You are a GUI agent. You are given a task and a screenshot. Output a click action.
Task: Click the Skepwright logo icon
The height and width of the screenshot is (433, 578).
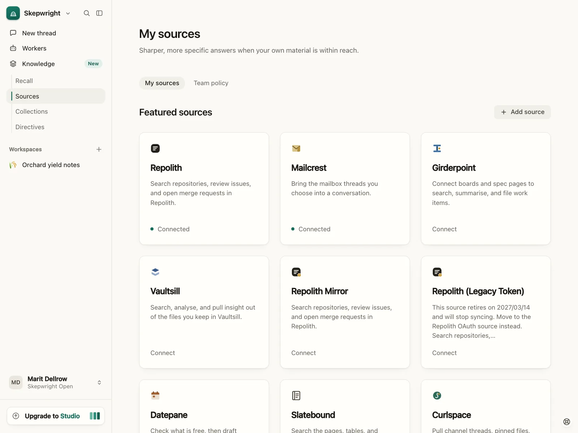[x=13, y=13]
